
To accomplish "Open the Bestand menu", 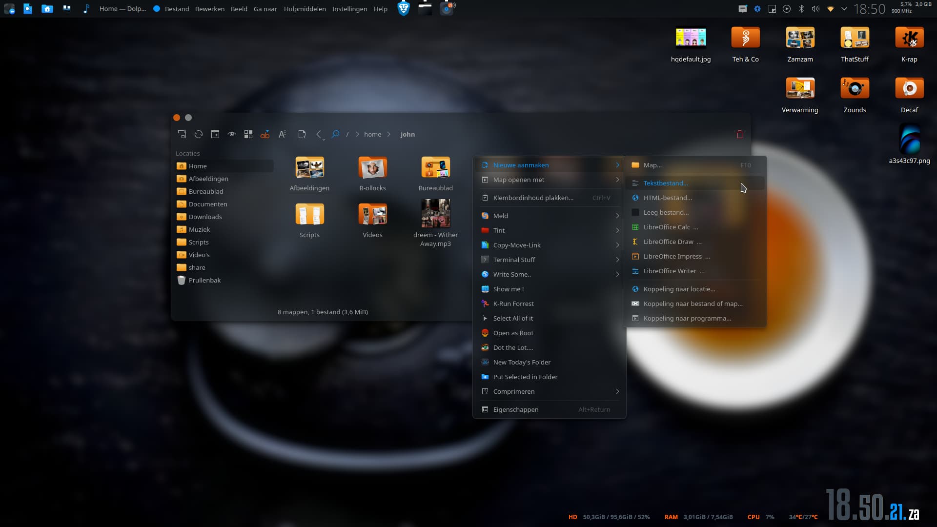I will click(177, 9).
